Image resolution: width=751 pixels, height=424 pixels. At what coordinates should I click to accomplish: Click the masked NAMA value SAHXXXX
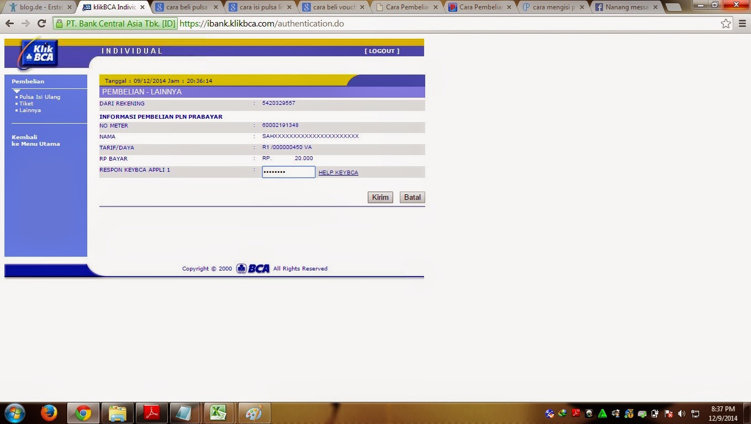point(310,136)
